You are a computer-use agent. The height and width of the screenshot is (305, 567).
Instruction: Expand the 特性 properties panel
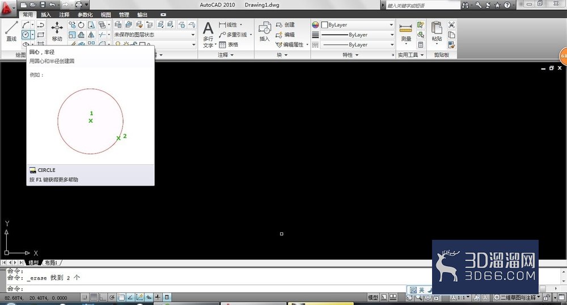pos(350,55)
